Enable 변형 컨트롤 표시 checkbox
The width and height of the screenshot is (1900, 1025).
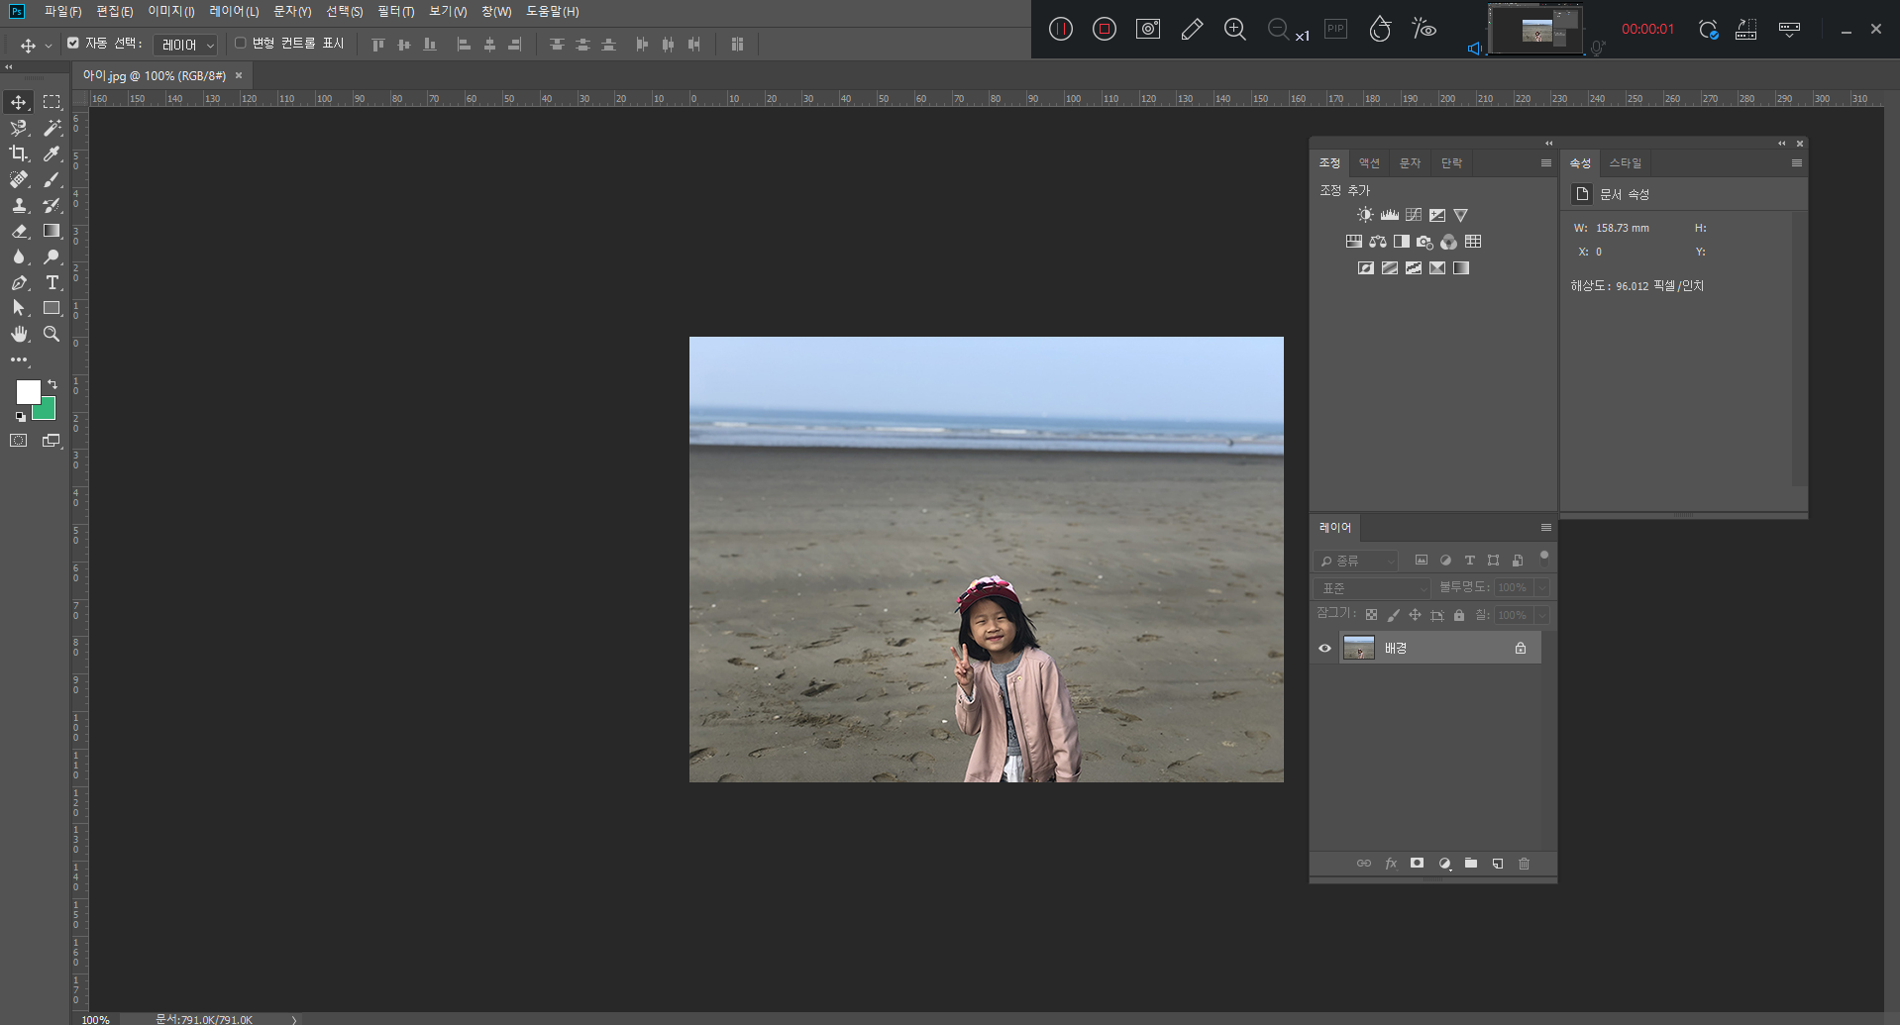[240, 44]
